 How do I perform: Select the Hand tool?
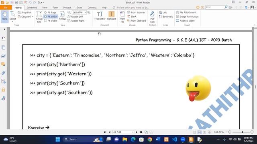point(4,16)
